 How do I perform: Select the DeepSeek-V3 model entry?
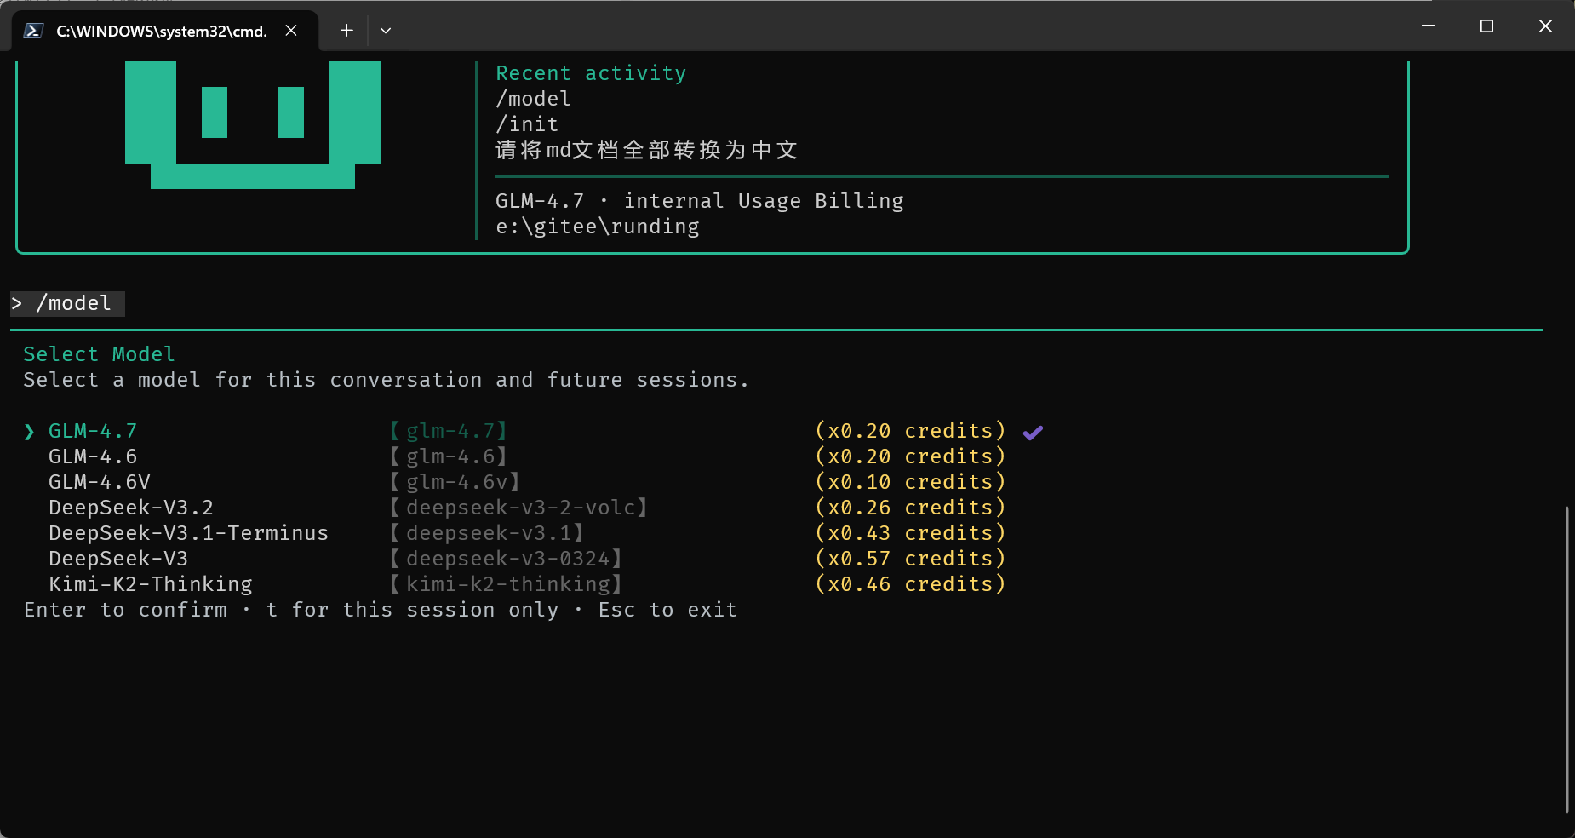point(118,559)
